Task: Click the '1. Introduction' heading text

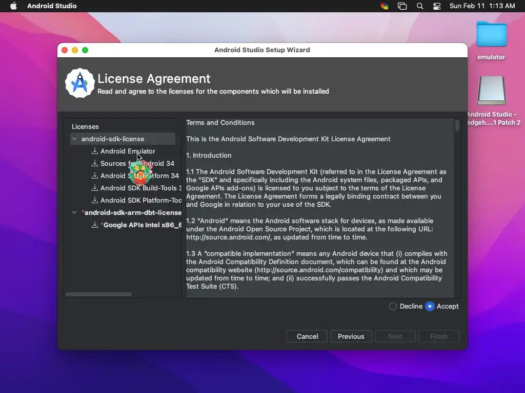Action: click(x=209, y=156)
